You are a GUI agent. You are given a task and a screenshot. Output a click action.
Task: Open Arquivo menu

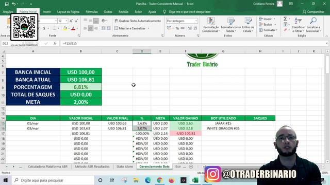8,12
